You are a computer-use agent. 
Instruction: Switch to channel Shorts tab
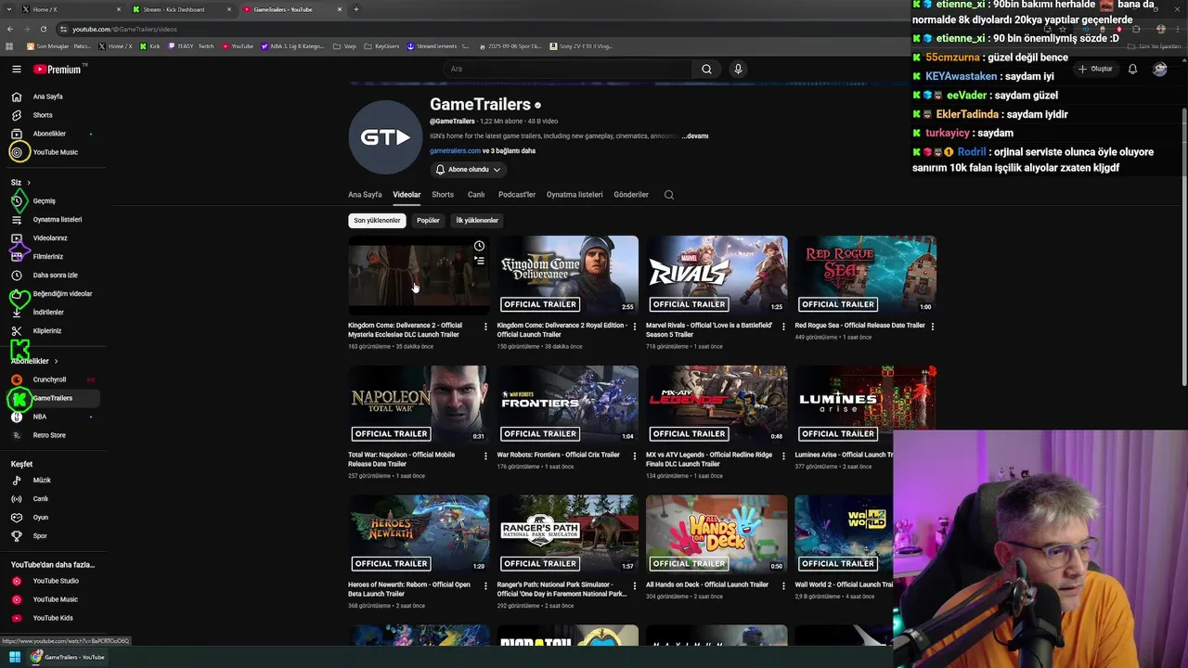pos(443,195)
